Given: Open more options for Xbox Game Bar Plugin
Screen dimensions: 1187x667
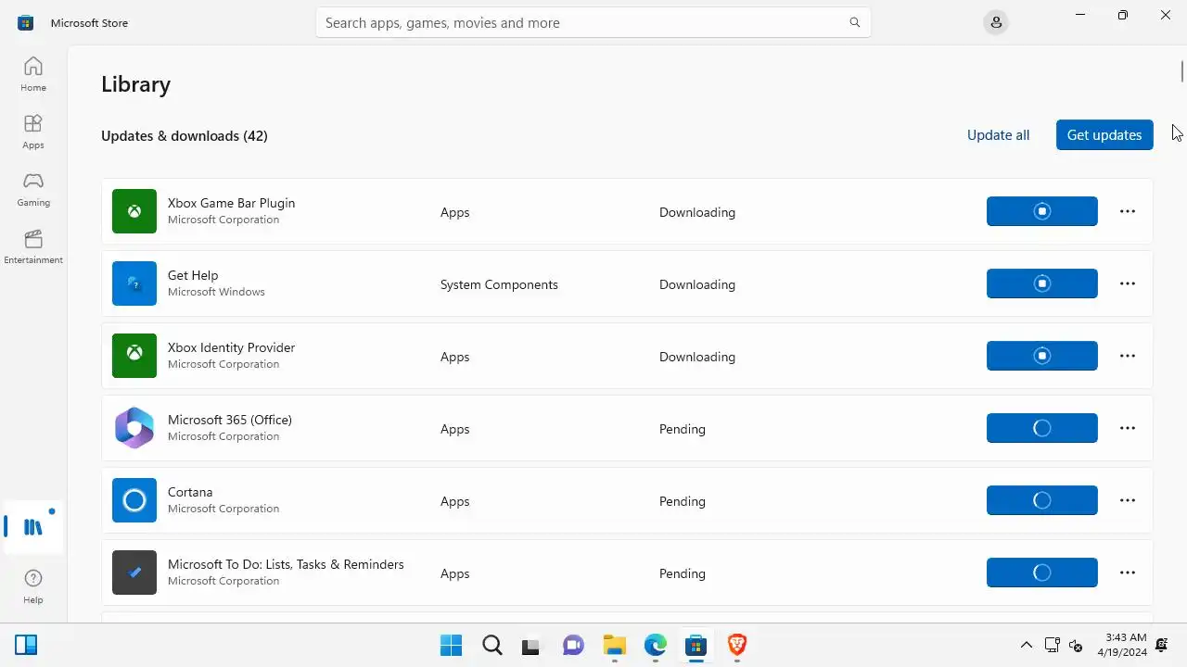Looking at the screenshot, I should [1128, 211].
